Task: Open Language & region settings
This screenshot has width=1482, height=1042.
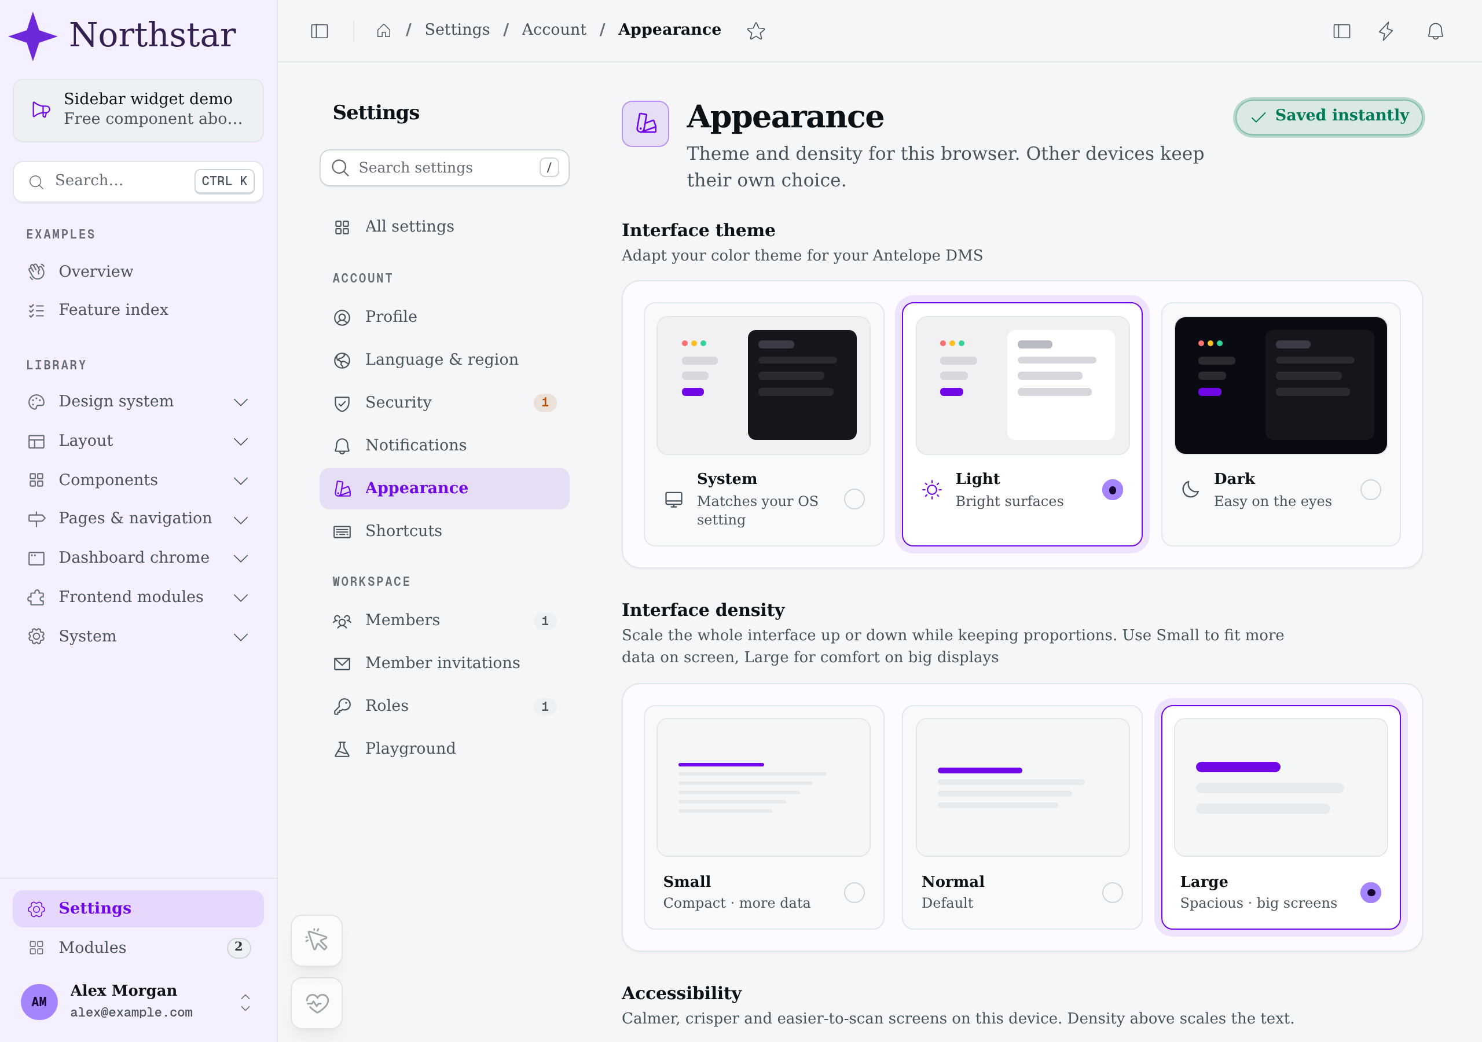Action: point(444,359)
